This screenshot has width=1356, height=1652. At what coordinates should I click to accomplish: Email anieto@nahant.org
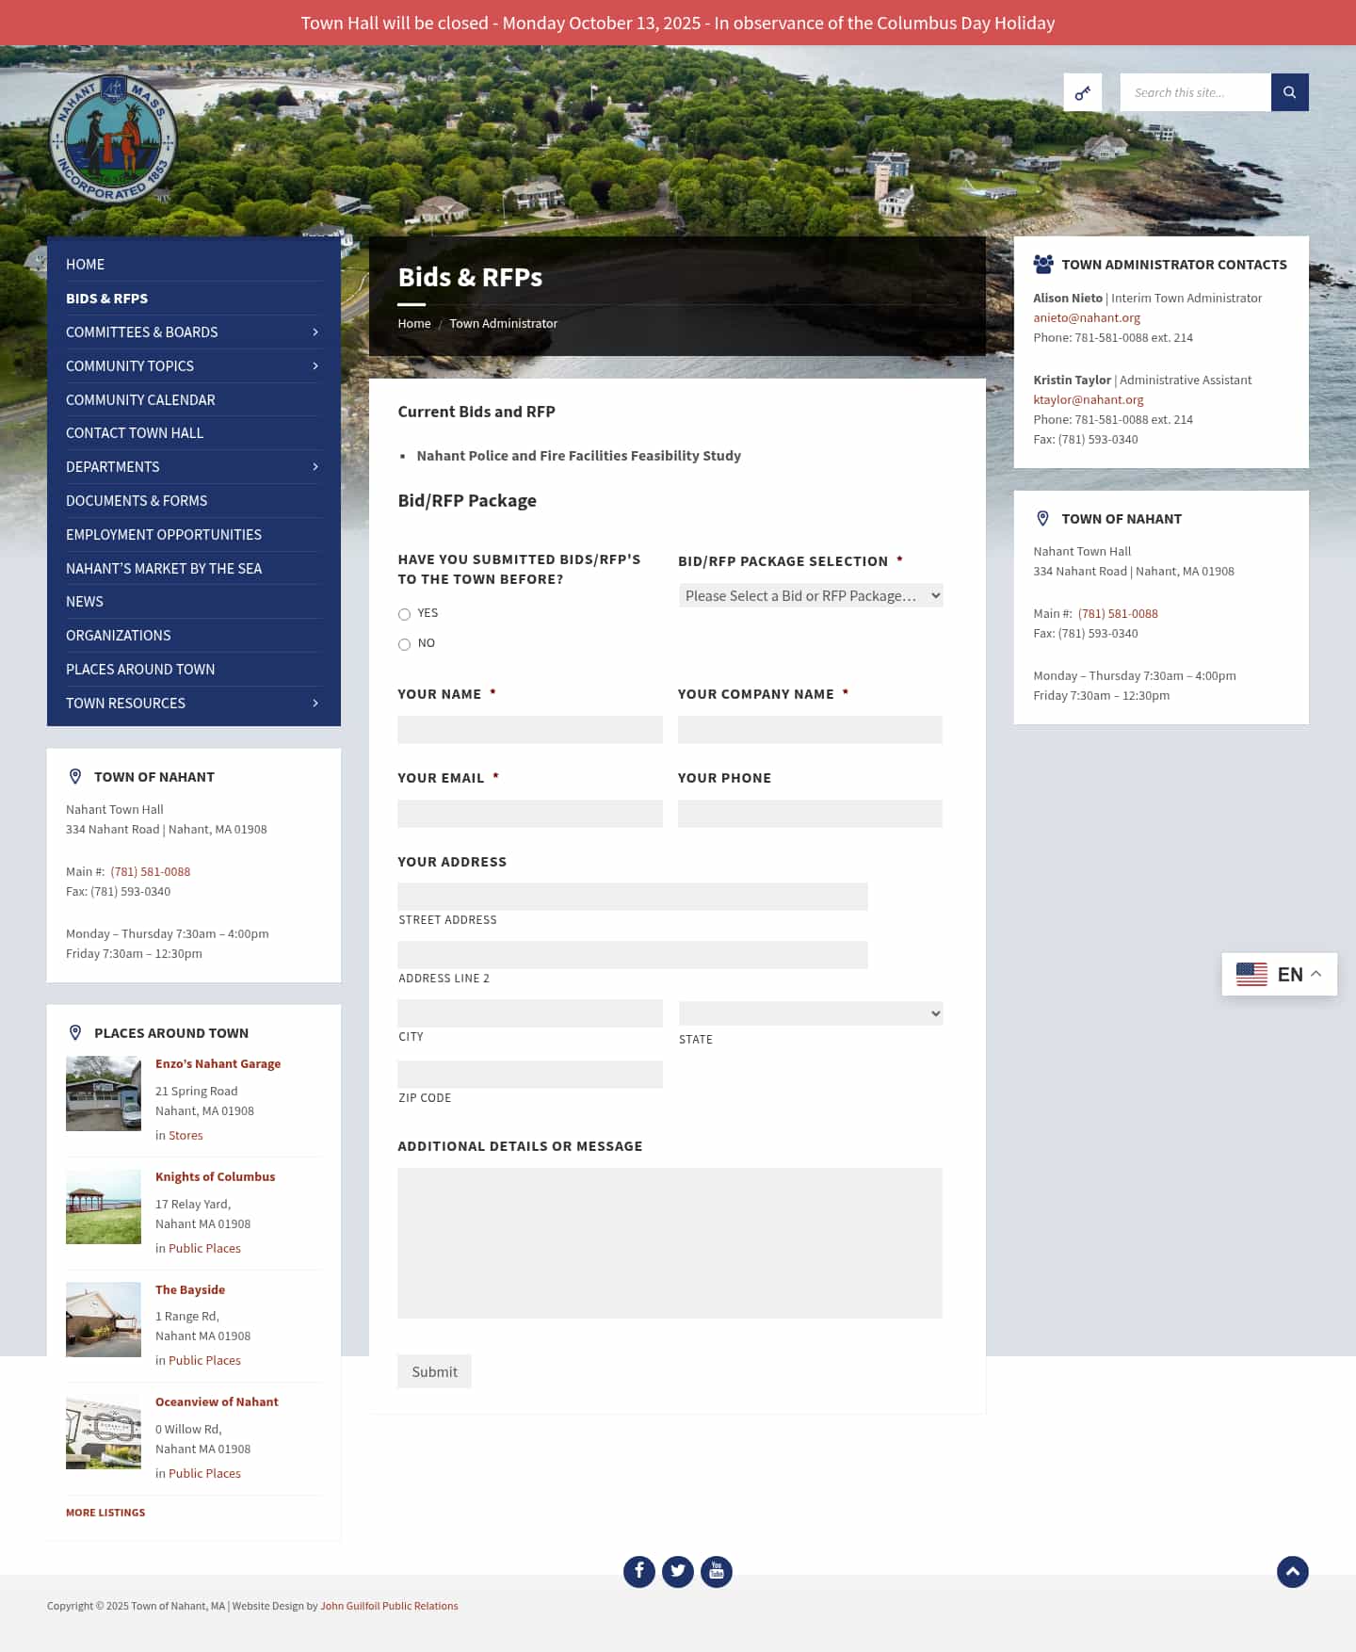(1087, 318)
